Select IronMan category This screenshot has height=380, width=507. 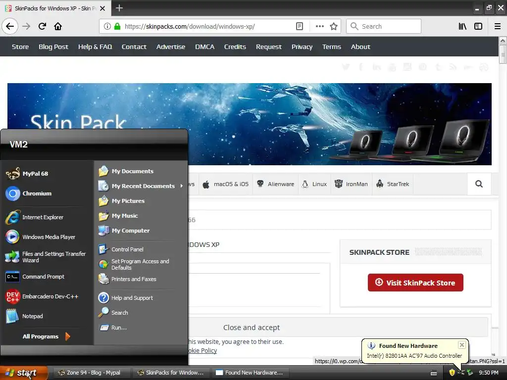352,184
